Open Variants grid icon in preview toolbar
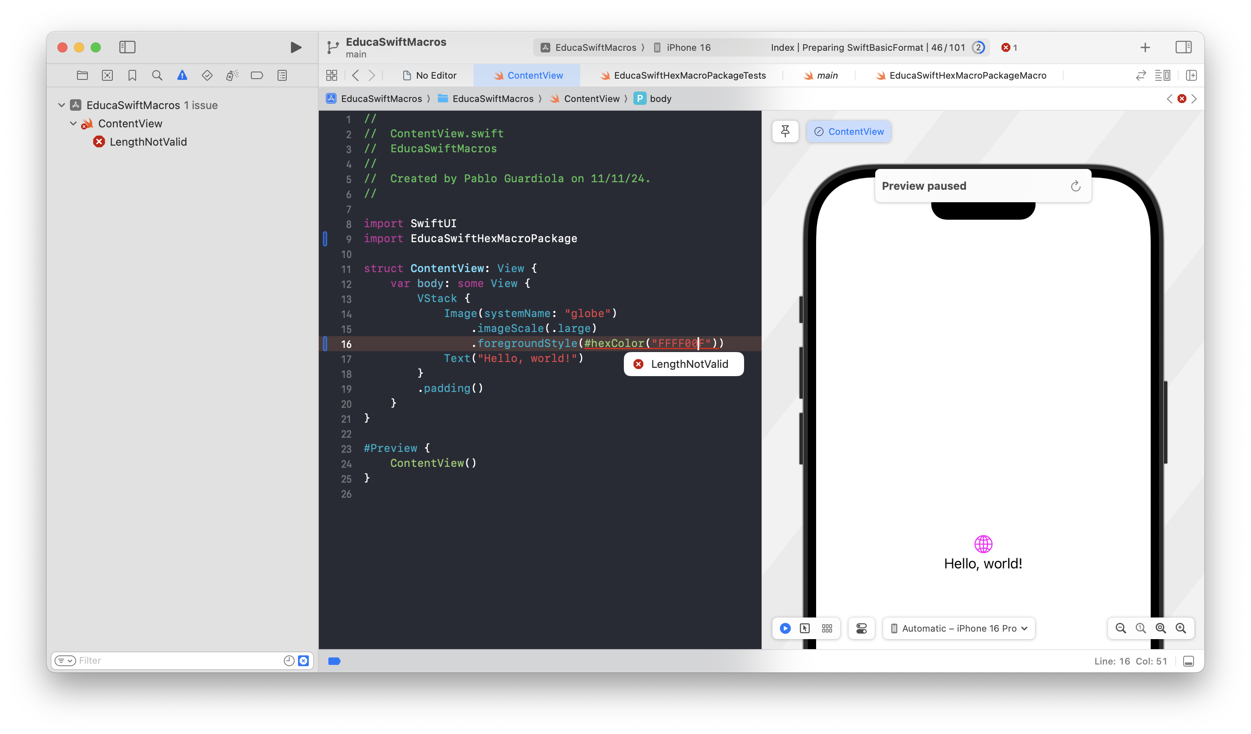Viewport: 1251px width, 734px height. click(827, 628)
